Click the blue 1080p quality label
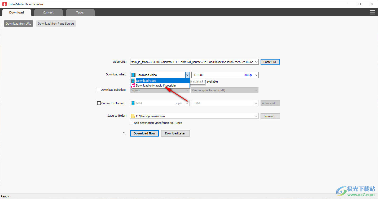378x199 pixels. [x=248, y=75]
